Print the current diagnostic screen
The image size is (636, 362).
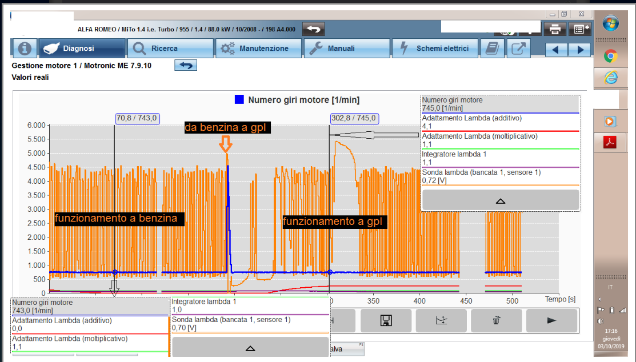(555, 29)
